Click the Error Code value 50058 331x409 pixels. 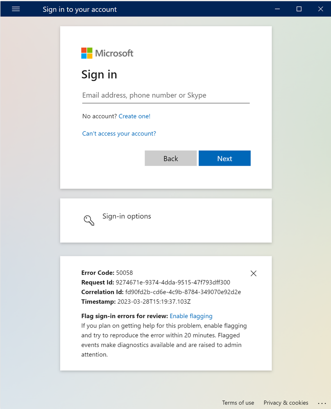[125, 273]
